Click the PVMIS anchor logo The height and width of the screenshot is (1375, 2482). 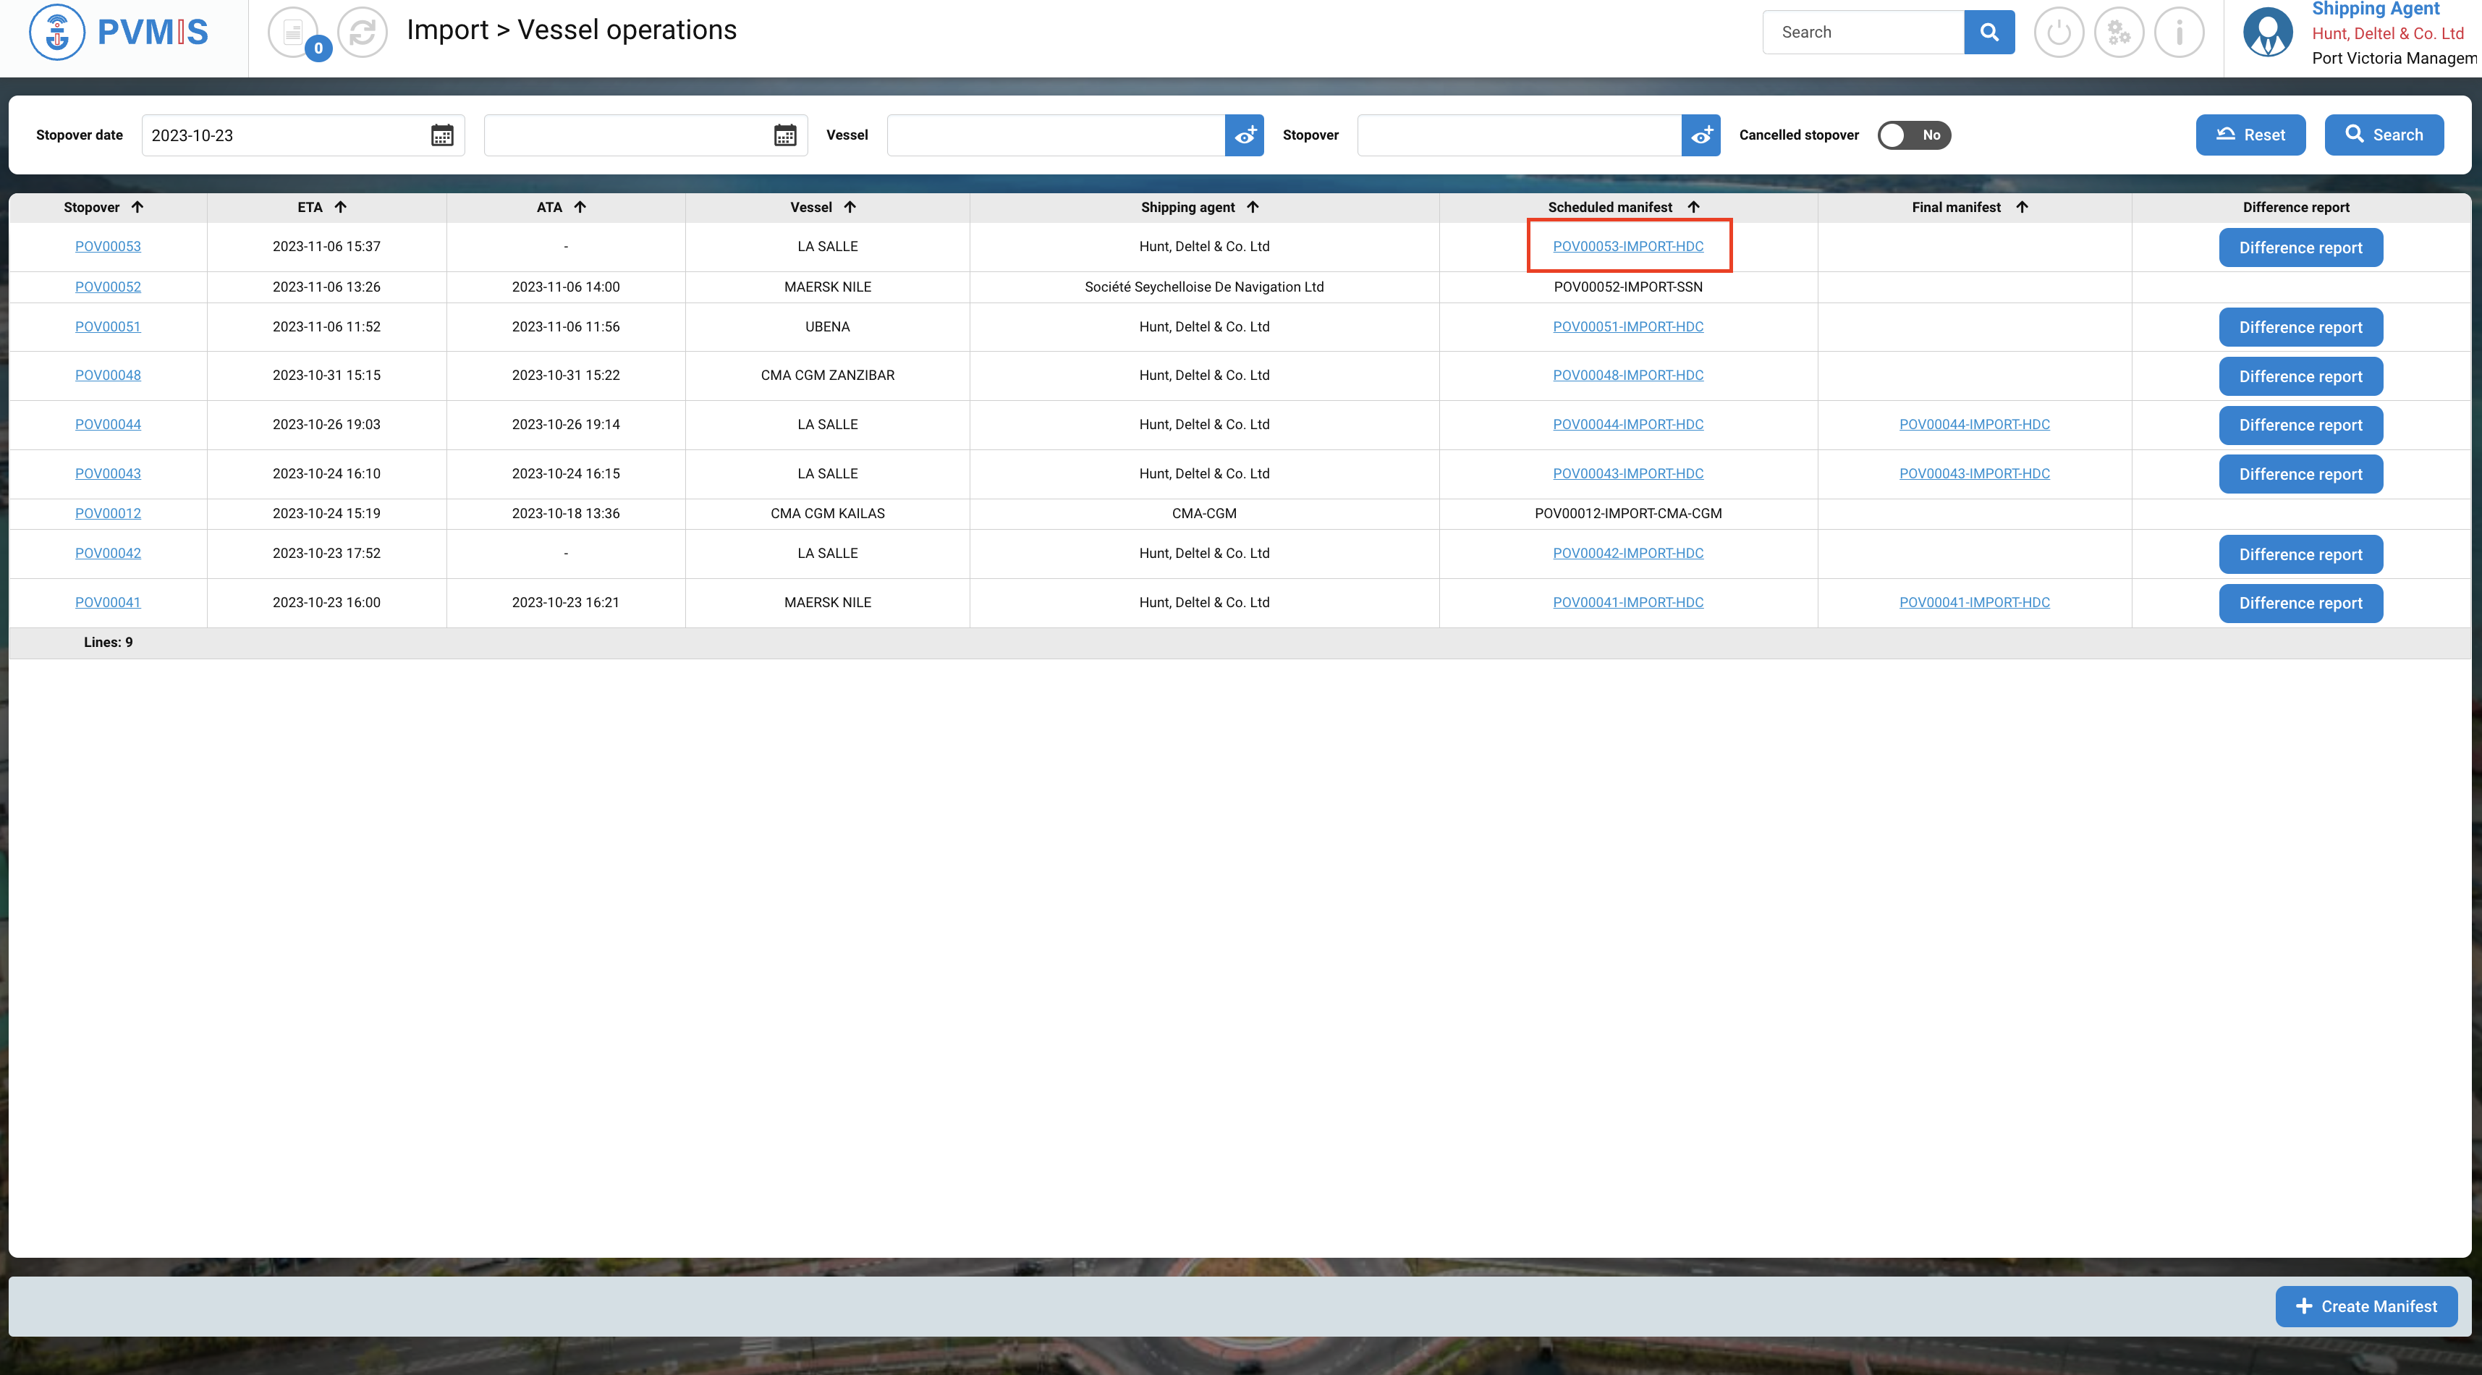coord(57,32)
